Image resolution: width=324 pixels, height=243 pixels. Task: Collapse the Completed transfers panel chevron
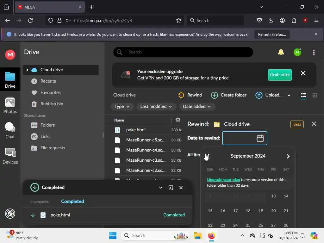click(160, 187)
